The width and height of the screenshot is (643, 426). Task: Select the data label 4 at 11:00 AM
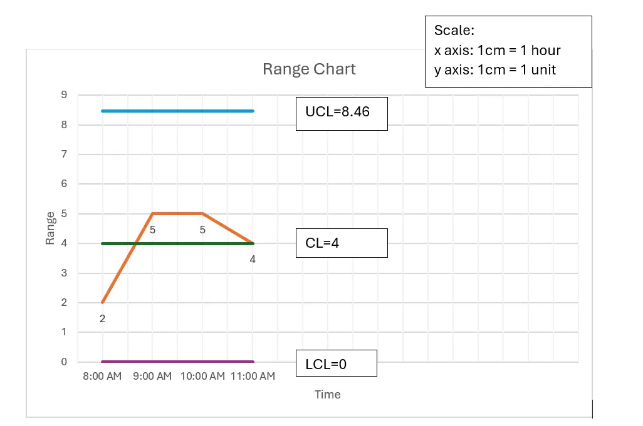(253, 259)
